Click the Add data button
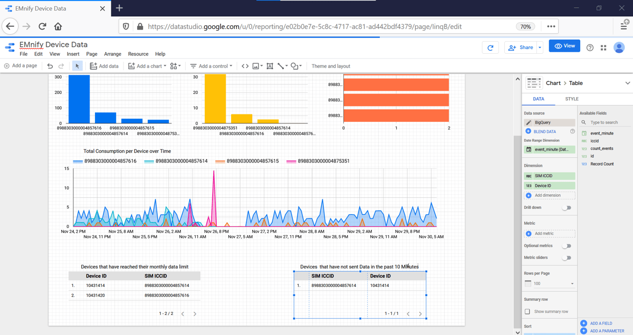Viewport: 633px width, 335px height. [x=104, y=66]
